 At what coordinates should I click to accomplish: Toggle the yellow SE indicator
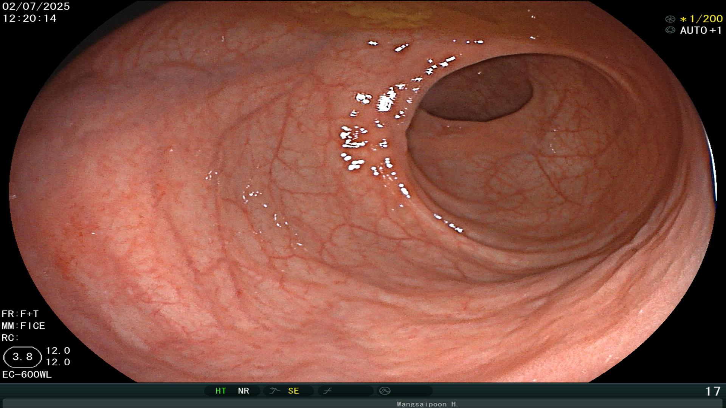point(293,391)
